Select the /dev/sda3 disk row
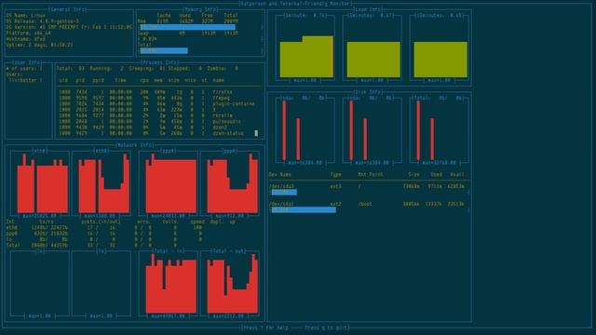This screenshot has height=335, width=596. tap(367, 186)
